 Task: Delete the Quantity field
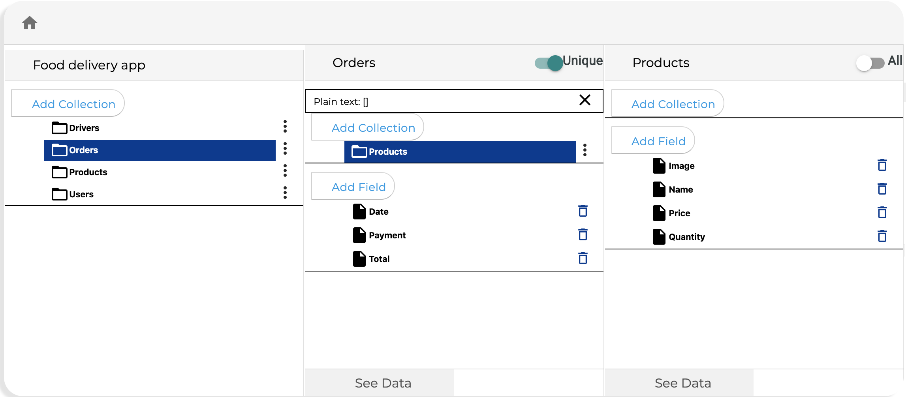(x=882, y=236)
